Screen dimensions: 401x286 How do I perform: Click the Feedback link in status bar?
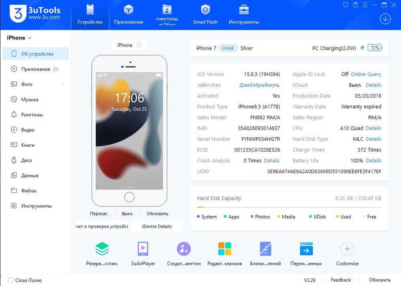point(340,280)
